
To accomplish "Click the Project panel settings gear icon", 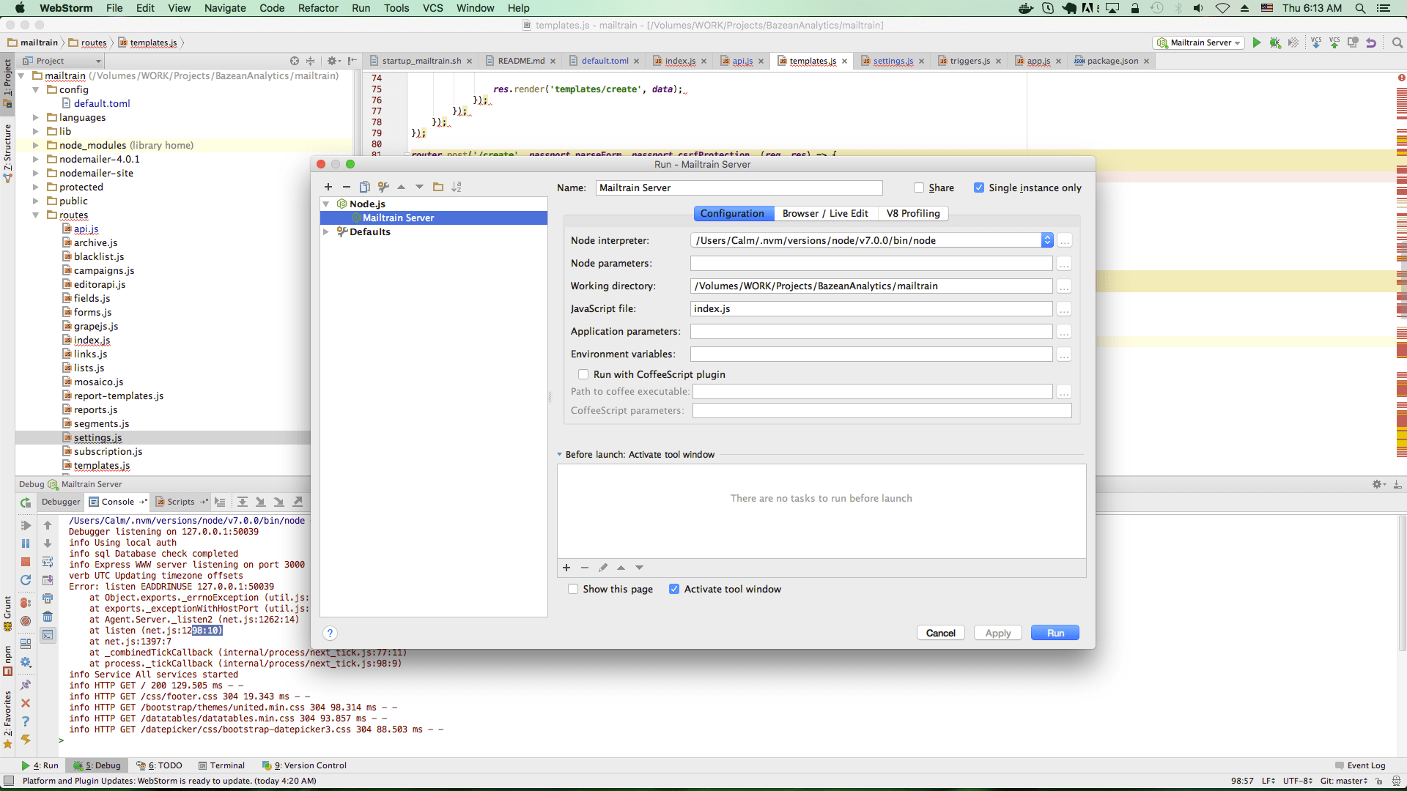I will pyautogui.click(x=332, y=61).
